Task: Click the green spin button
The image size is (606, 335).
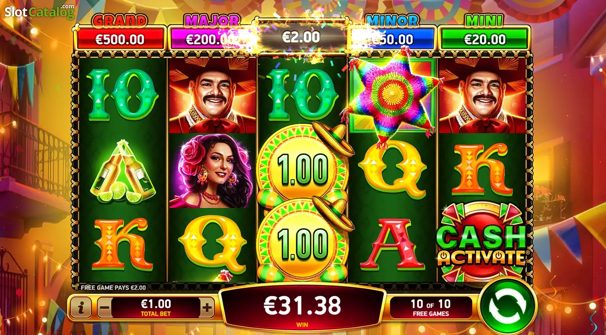Action: coord(508,306)
